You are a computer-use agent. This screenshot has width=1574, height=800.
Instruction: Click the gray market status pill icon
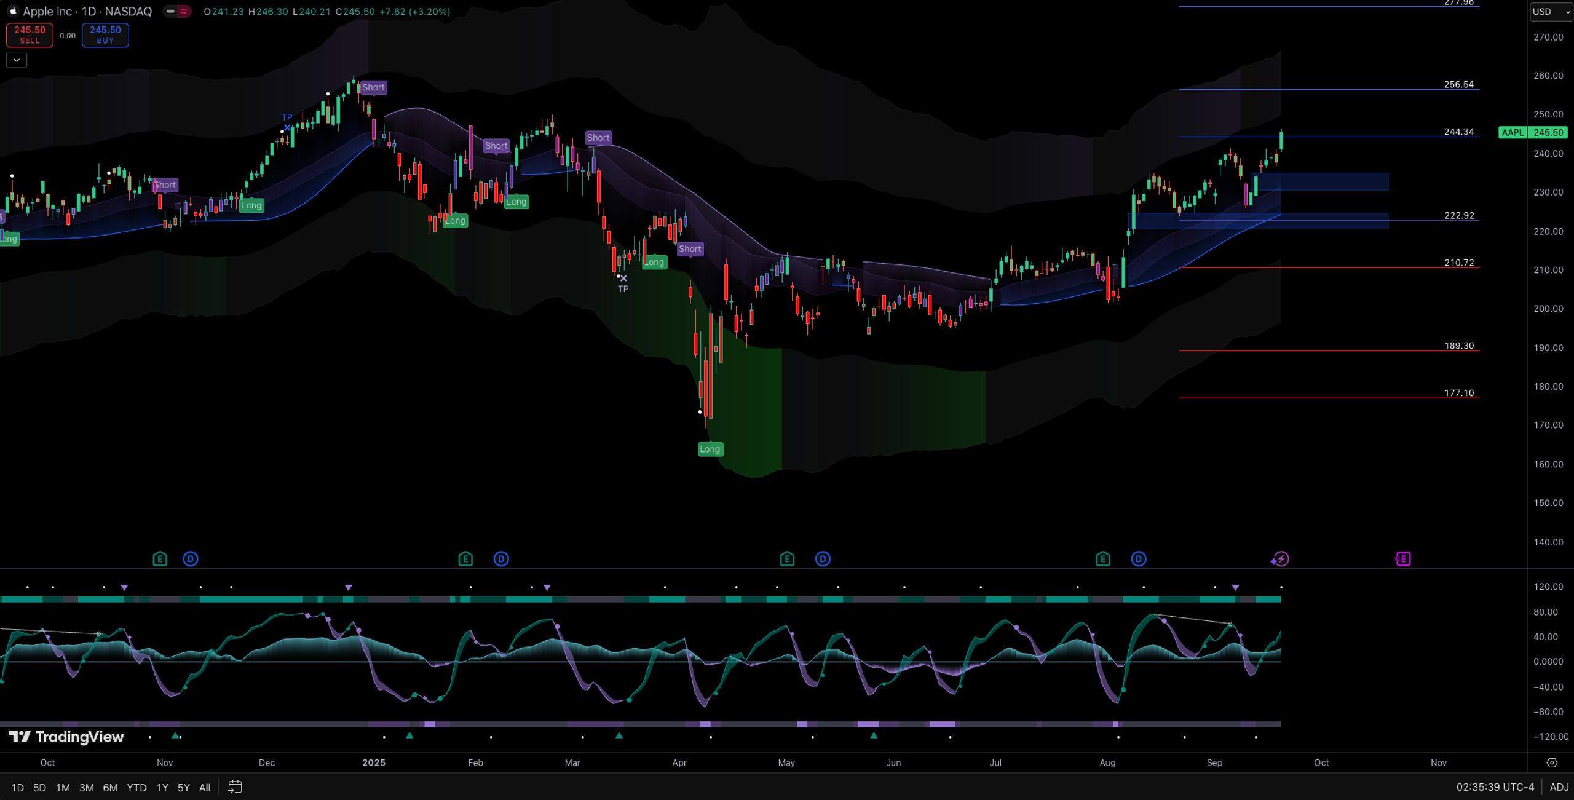(x=170, y=11)
